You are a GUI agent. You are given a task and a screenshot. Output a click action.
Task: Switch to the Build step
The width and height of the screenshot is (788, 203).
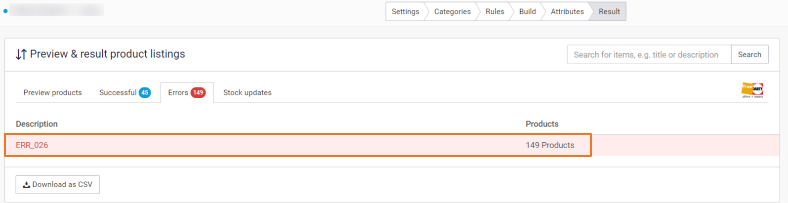click(x=527, y=11)
